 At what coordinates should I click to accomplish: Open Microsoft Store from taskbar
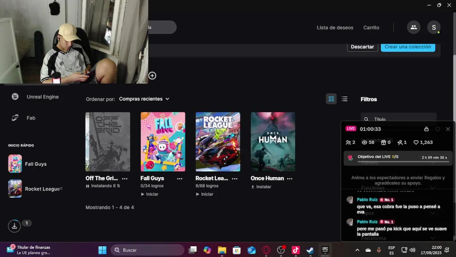coord(237,250)
